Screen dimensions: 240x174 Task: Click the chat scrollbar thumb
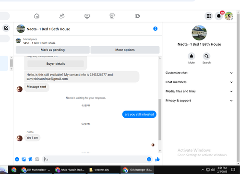click(x=160, y=120)
